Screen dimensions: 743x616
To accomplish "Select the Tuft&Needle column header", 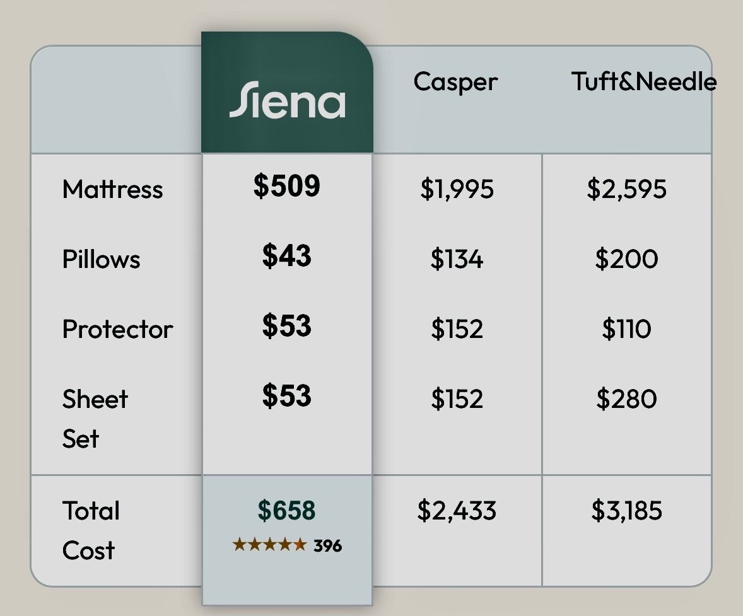I will [643, 82].
